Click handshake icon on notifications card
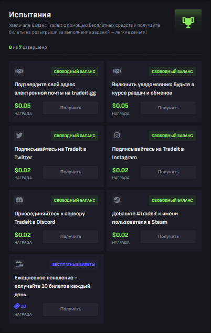 pos(117,71)
